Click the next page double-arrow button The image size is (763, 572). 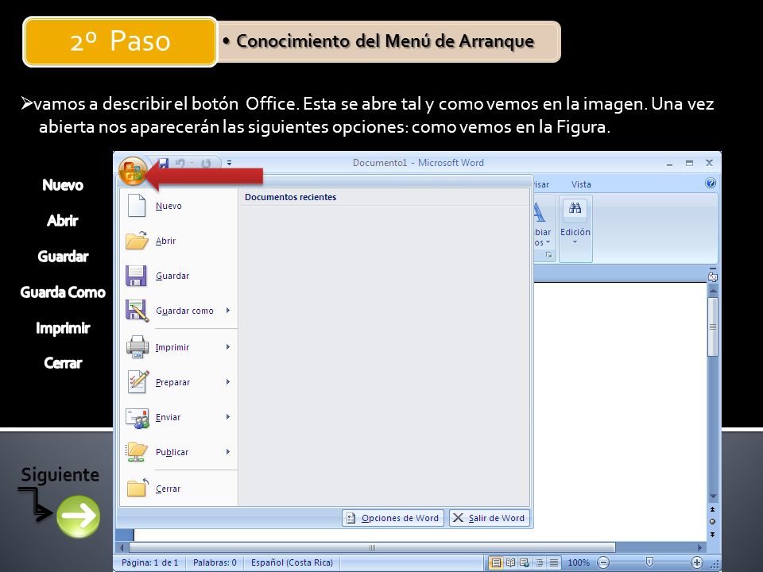(x=712, y=534)
